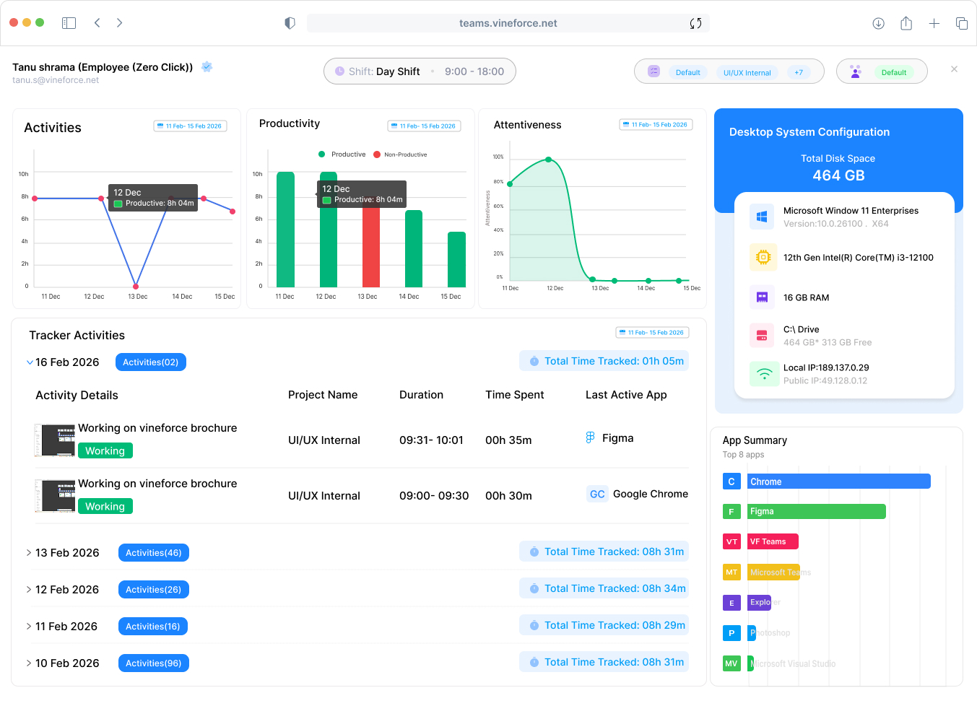Click the Wi-Fi icon next to Local IP
This screenshot has width=977, height=706.
pyautogui.click(x=764, y=375)
